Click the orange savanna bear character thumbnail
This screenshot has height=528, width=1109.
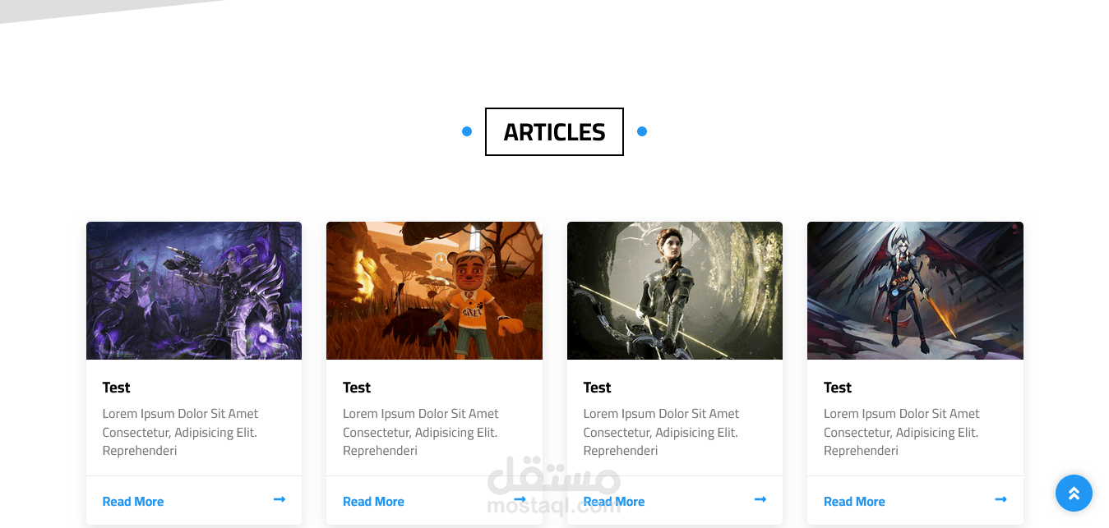click(434, 291)
